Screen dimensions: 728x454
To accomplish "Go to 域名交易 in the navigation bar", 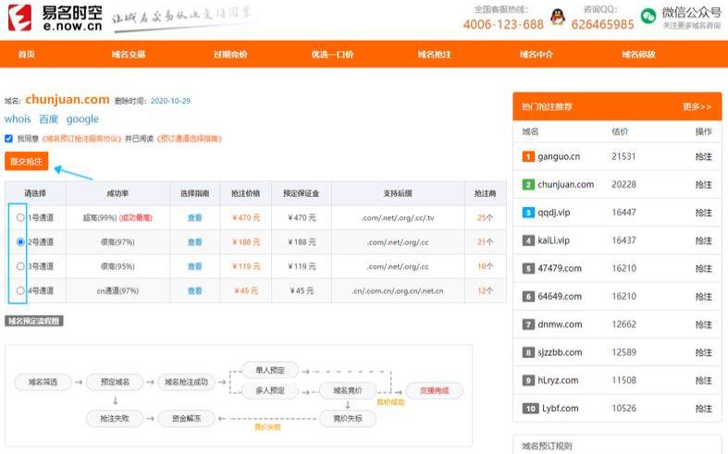I will (129, 55).
